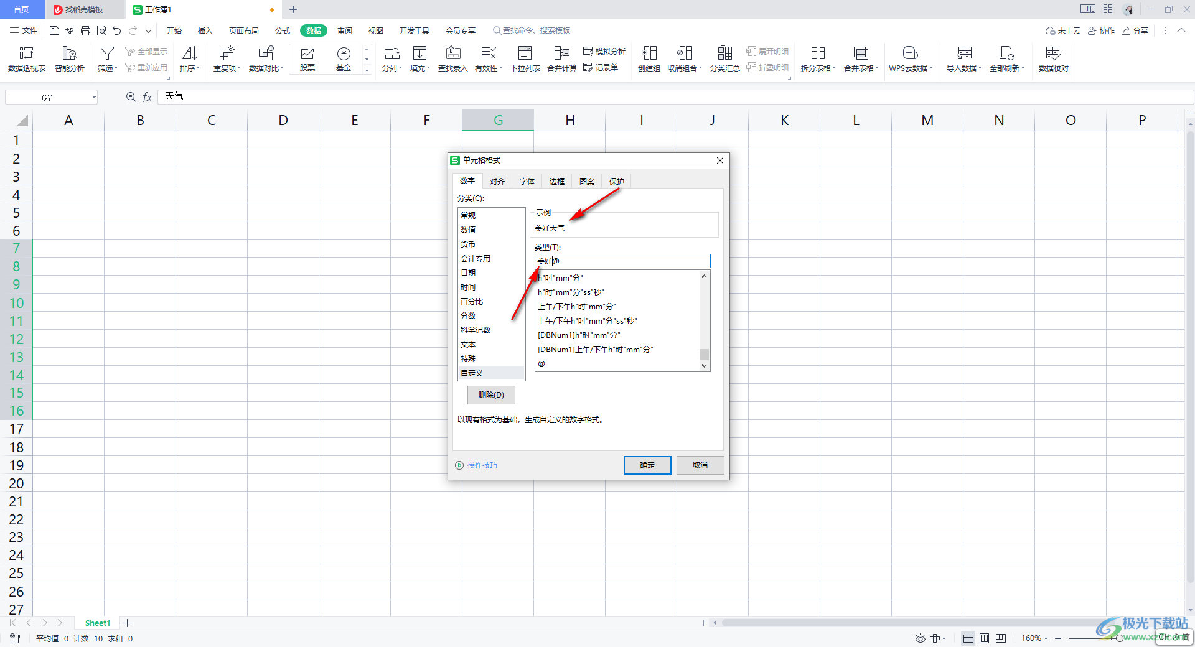Switch to the 边框 tab in dialog

click(x=557, y=181)
